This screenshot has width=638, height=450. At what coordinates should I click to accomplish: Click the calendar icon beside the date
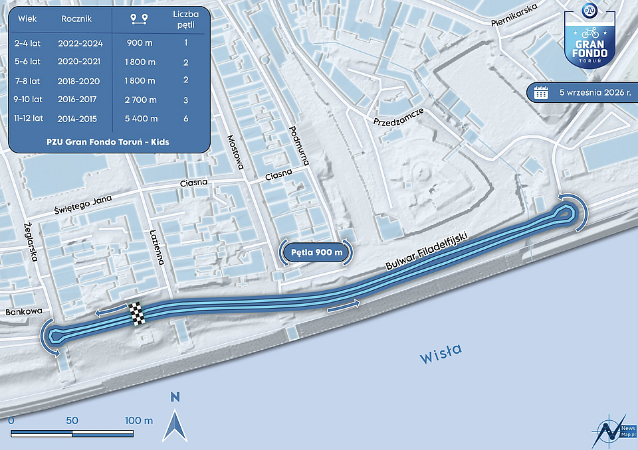click(541, 93)
